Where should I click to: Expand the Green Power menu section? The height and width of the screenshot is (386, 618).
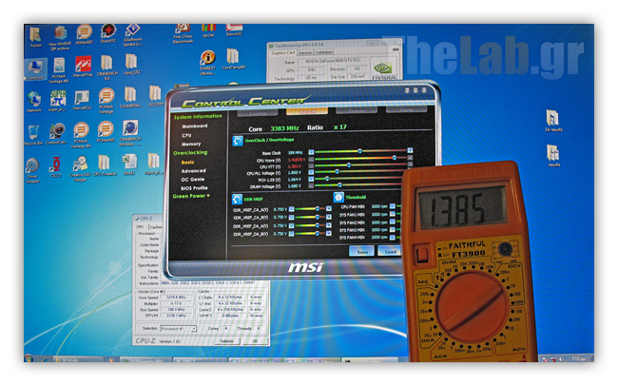191,195
